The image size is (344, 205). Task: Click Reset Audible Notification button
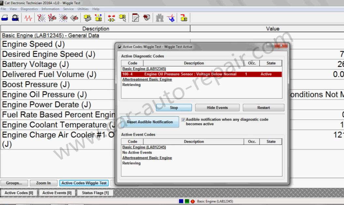point(150,122)
